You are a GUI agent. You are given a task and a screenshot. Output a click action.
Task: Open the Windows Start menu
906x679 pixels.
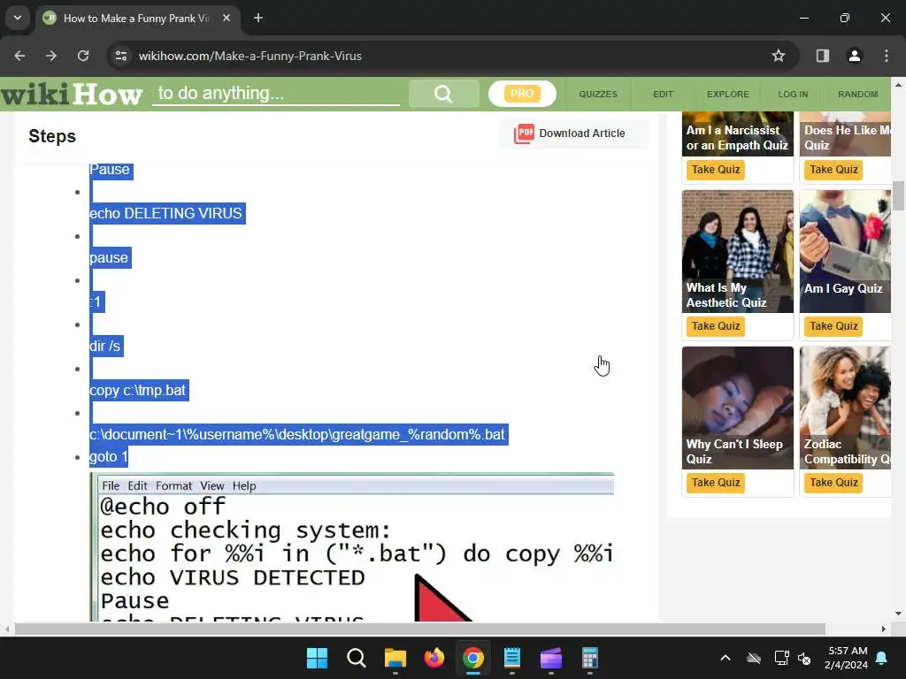[318, 658]
